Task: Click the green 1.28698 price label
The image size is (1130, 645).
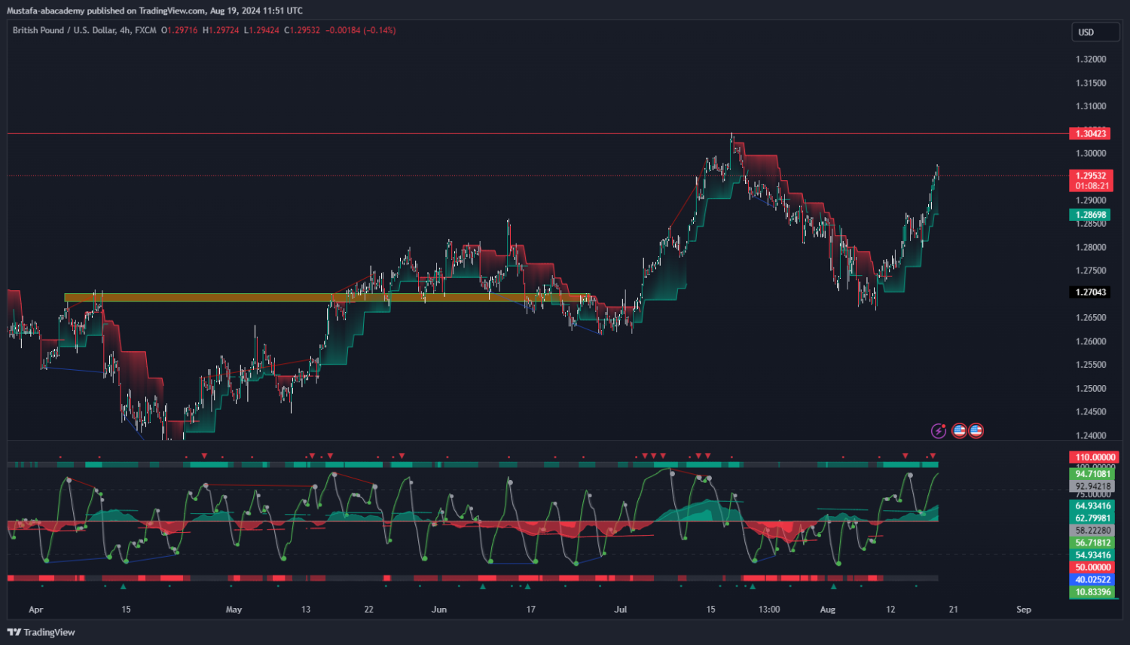Action: pos(1091,215)
